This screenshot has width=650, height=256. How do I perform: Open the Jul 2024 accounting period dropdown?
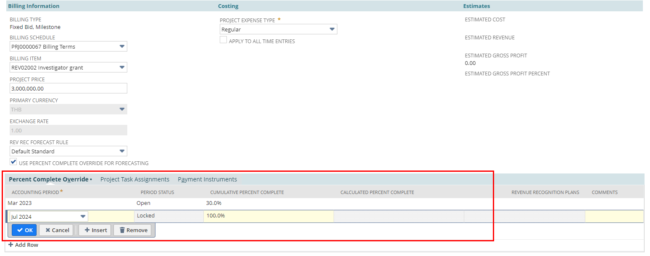tap(82, 216)
